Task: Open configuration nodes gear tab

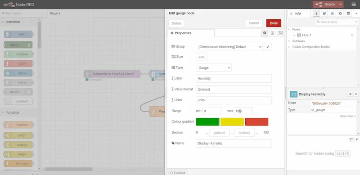Action: click(x=340, y=13)
